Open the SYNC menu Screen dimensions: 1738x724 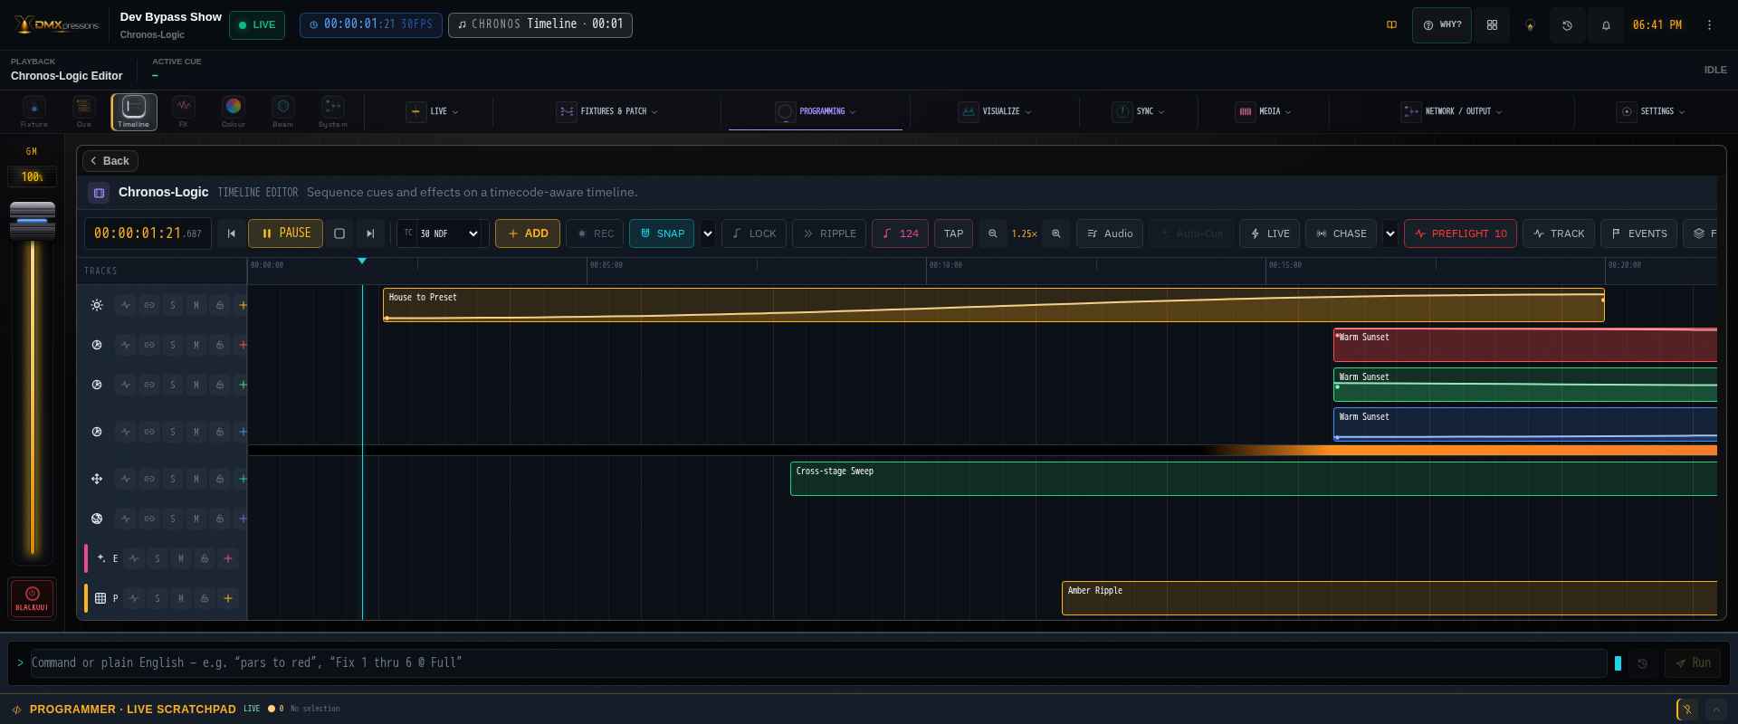[1139, 111]
